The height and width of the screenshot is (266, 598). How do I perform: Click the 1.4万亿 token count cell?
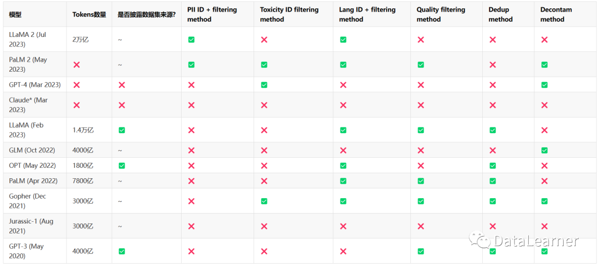coord(83,130)
